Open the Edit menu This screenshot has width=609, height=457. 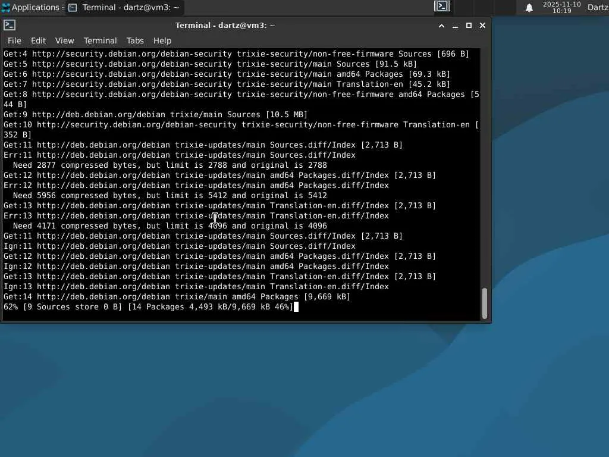pyautogui.click(x=39, y=41)
